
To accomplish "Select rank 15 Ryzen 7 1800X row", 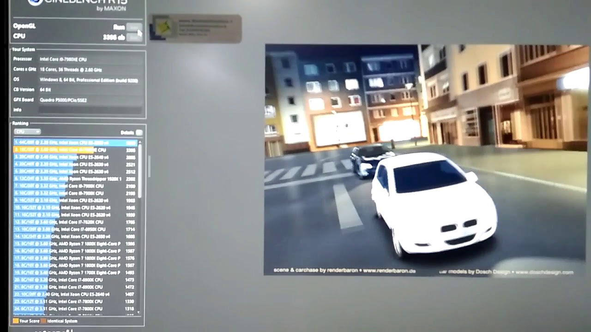I will [x=75, y=243].
